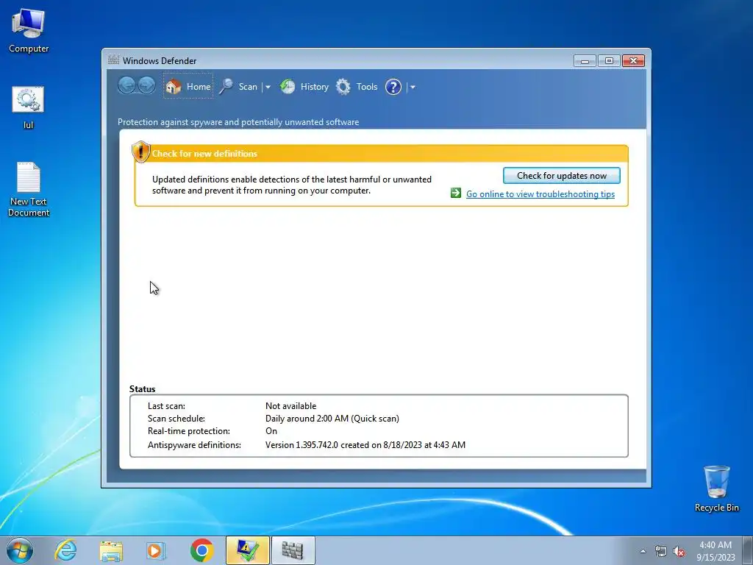Show hidden tray icons arrow

point(643,552)
